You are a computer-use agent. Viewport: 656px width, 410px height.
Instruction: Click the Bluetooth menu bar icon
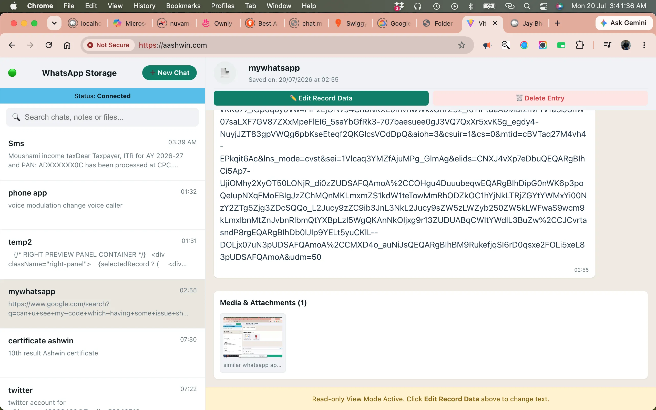click(x=470, y=6)
